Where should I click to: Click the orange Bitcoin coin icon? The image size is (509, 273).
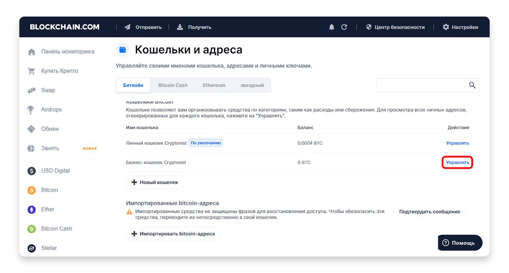[x=32, y=190]
